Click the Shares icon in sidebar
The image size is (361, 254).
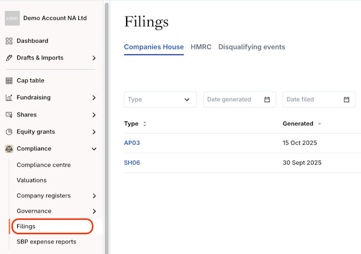point(9,115)
